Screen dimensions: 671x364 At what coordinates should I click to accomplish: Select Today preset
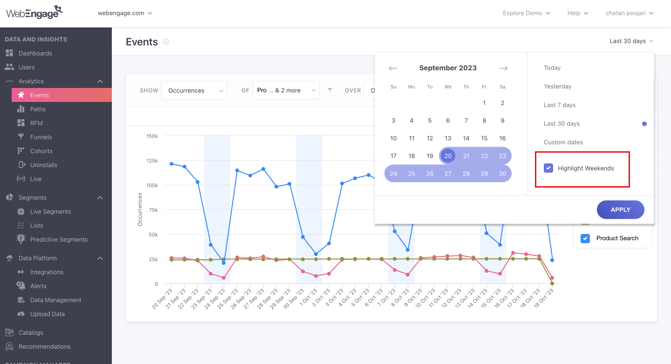[552, 68]
